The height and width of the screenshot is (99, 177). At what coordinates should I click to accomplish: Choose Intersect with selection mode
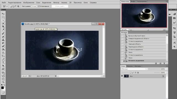click(18, 6)
